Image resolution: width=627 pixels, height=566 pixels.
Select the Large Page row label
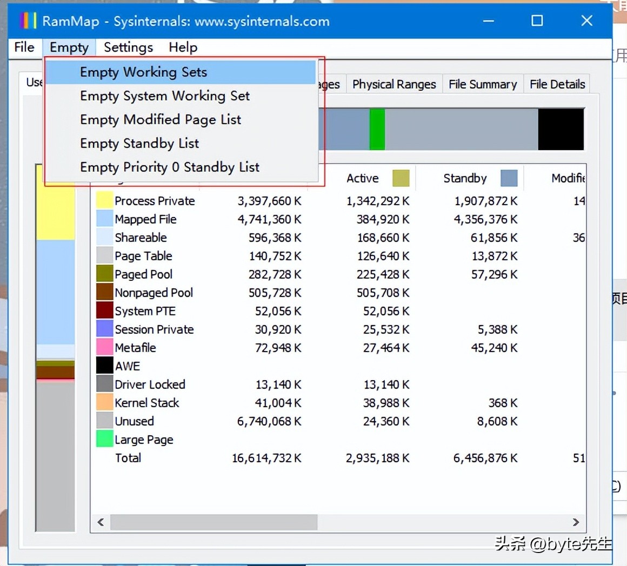(144, 440)
